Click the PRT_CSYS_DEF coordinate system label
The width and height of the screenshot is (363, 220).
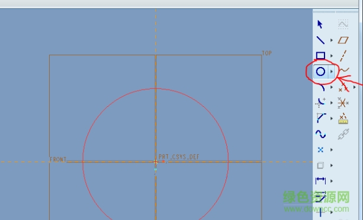click(179, 157)
